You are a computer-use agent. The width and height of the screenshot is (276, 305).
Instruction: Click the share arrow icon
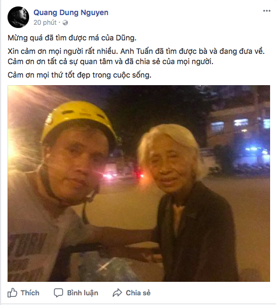tap(117, 293)
